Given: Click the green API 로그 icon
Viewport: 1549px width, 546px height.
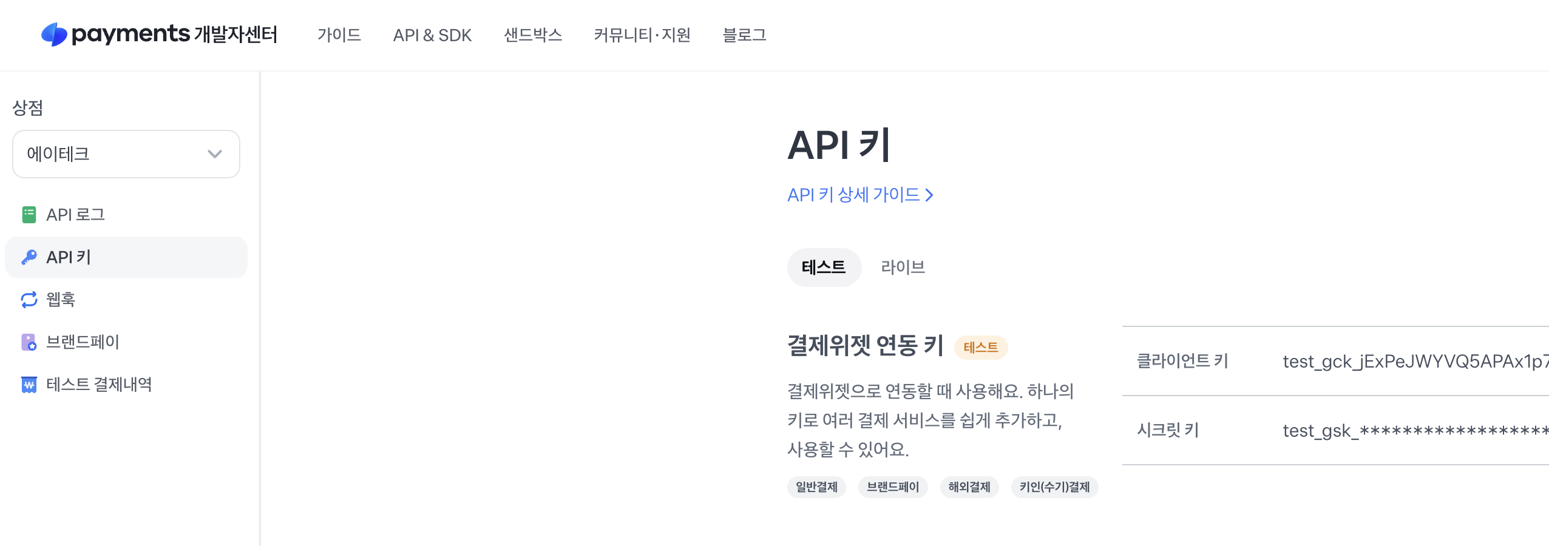Looking at the screenshot, I should pyautogui.click(x=29, y=215).
